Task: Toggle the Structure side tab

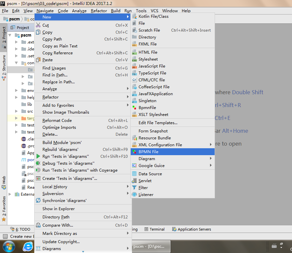Action: pos(4,68)
